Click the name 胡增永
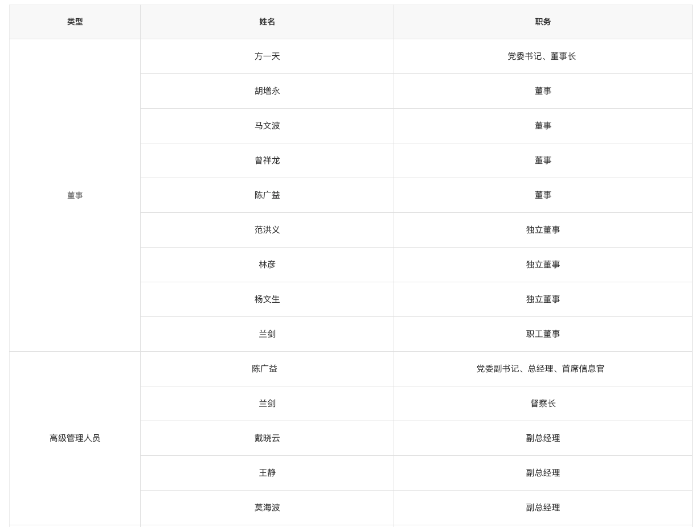 coord(267,91)
